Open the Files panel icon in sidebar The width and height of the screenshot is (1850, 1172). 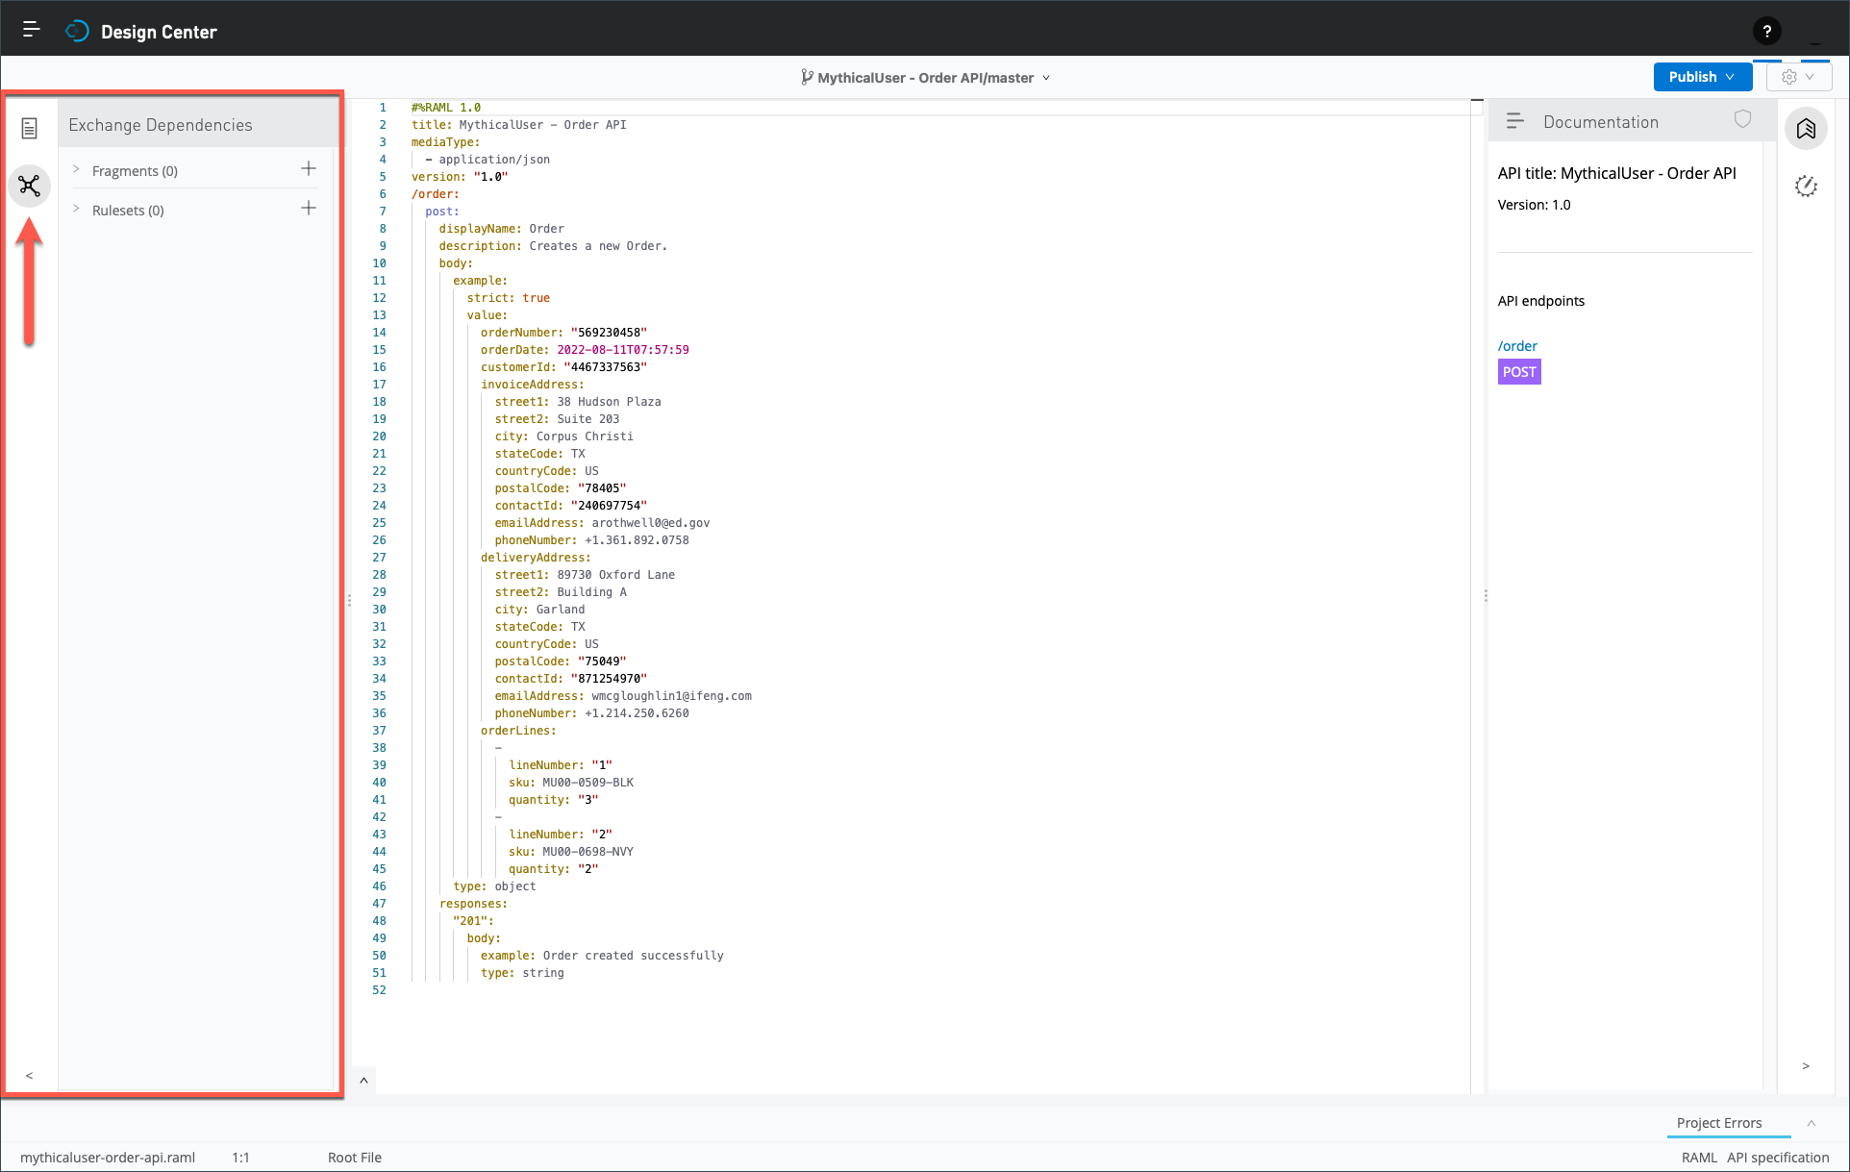[x=29, y=128]
